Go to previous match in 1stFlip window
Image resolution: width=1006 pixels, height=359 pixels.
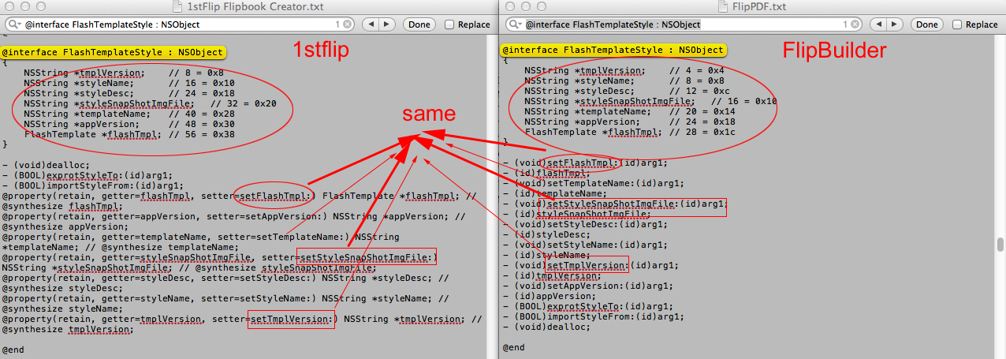tap(369, 24)
